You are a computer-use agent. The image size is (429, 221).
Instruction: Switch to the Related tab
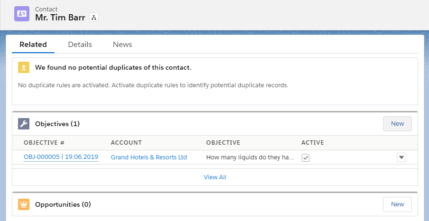33,45
